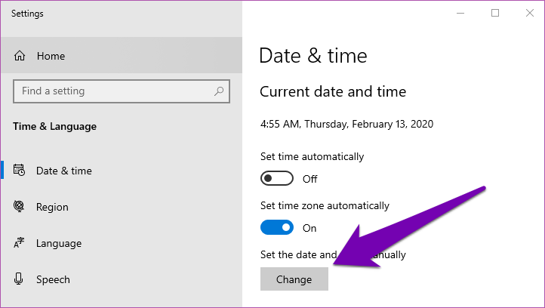Open the Date & time settings page
Screen dimensions: 545x308
(64, 171)
